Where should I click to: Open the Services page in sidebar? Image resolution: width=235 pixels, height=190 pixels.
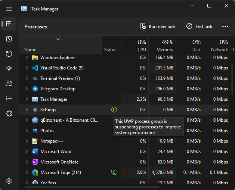click(9, 113)
